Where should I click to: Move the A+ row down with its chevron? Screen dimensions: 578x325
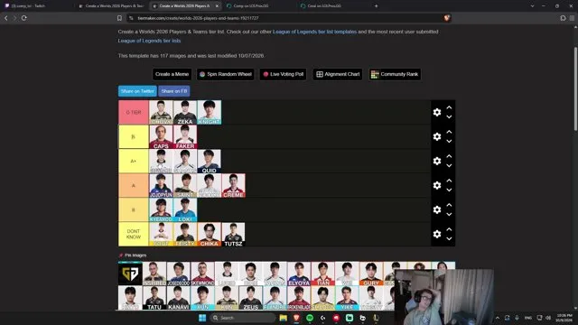click(449, 166)
